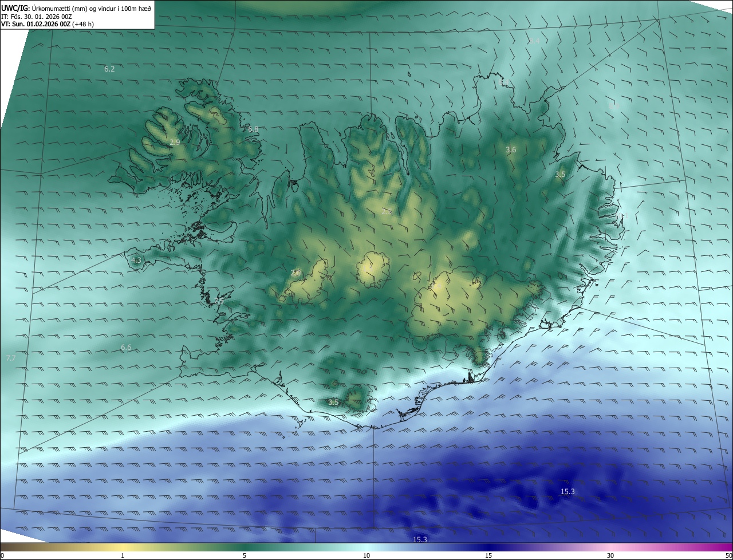This screenshot has height=560, width=733.
Task: Click the faint 8.9 value label
Action: [x=614, y=107]
